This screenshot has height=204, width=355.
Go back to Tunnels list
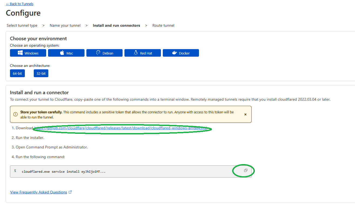20,4
